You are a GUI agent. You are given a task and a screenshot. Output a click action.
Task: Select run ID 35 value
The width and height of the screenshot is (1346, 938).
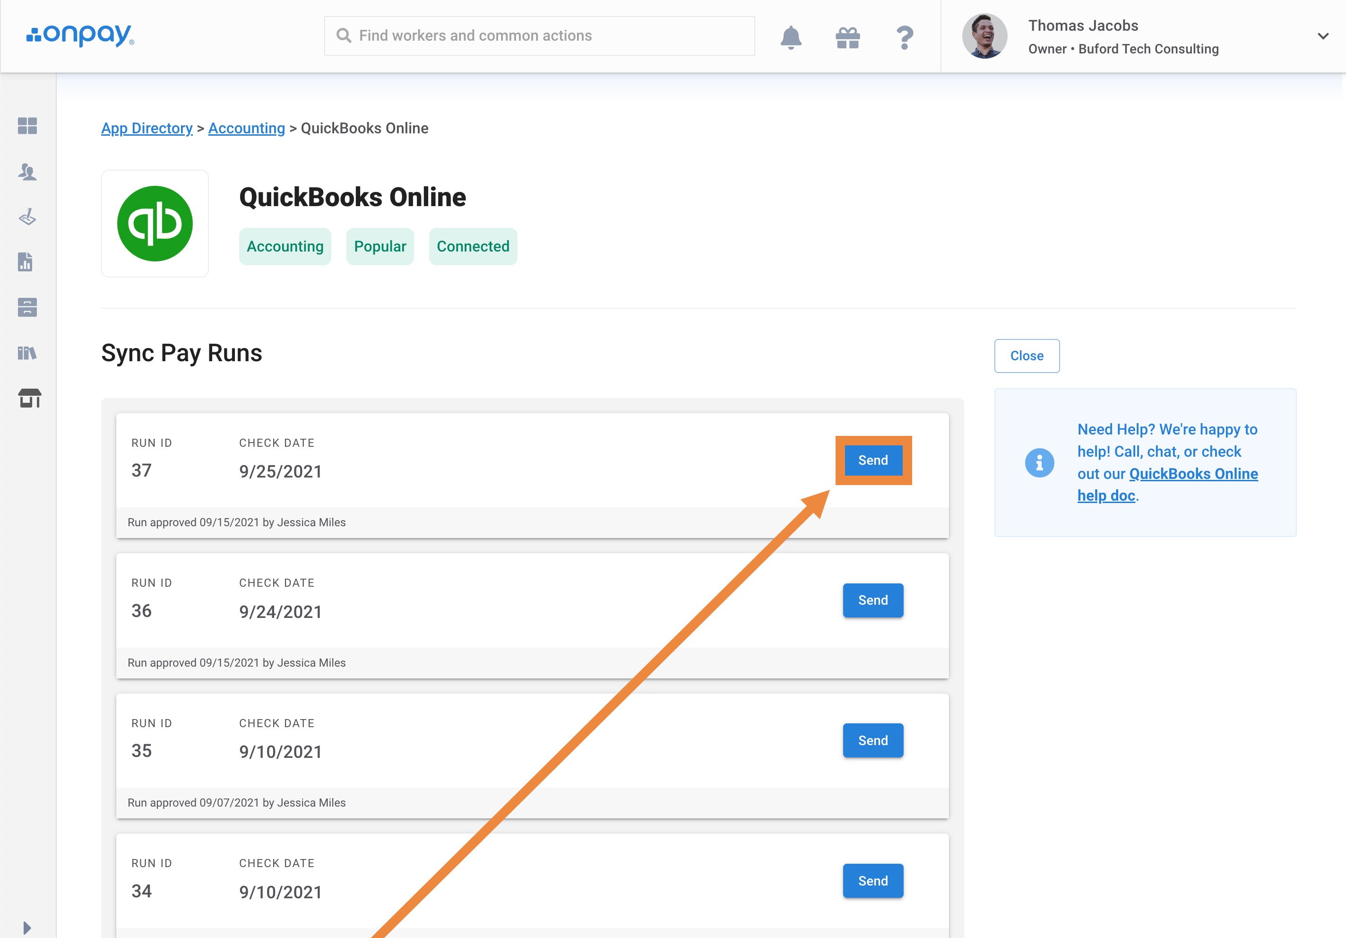click(x=141, y=750)
